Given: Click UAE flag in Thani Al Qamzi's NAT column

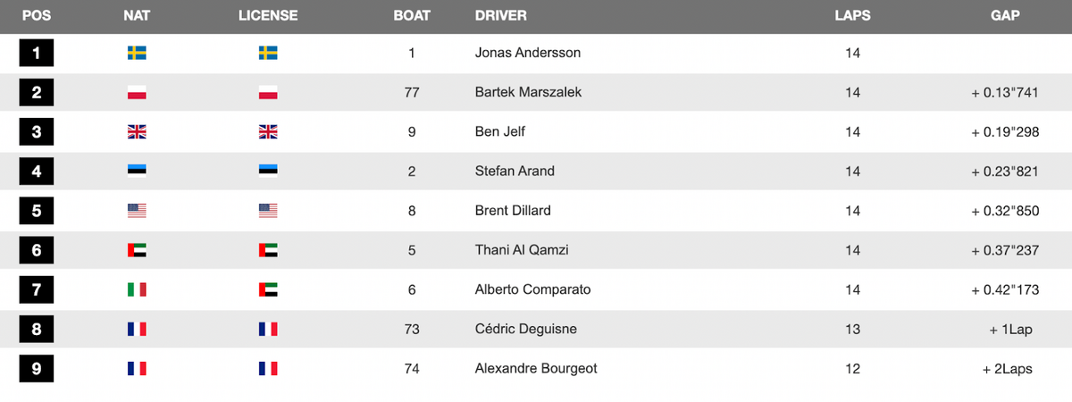Looking at the screenshot, I should (x=137, y=250).
